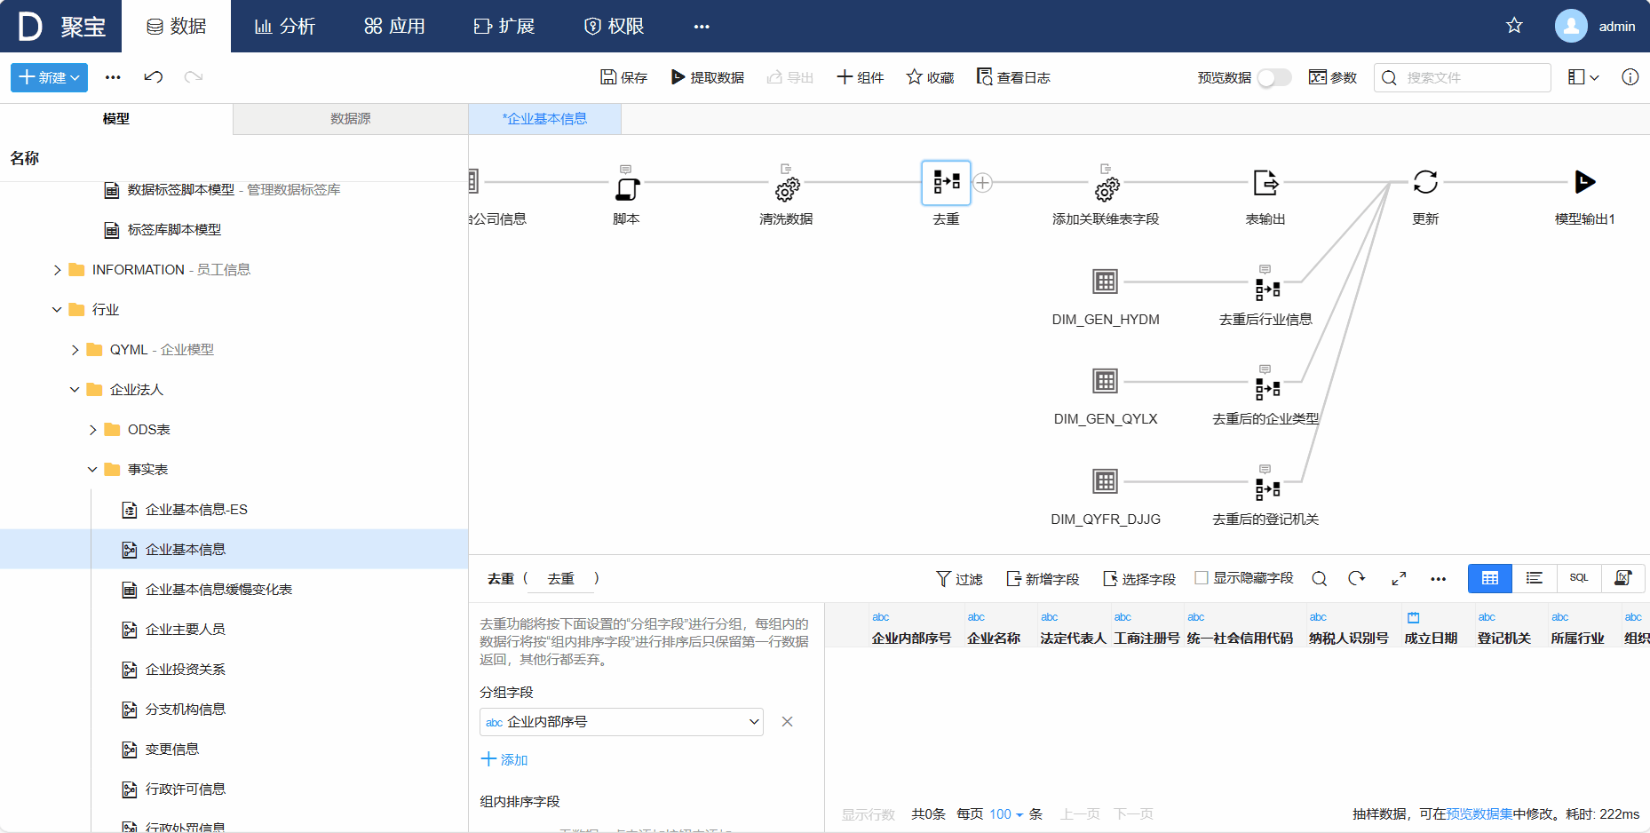The image size is (1650, 833).
Task: Select the 添加关联维表字段 node
Action: 1106,187
